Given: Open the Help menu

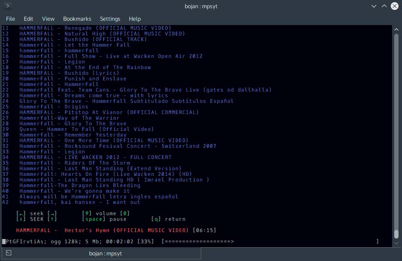Looking at the screenshot, I should click(135, 19).
